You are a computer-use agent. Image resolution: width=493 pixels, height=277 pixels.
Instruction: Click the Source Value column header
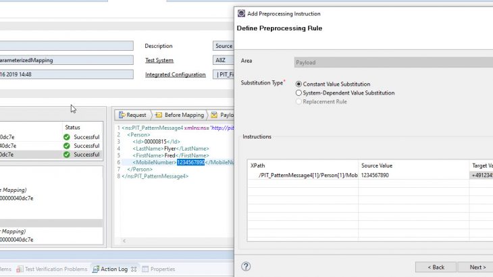(x=413, y=166)
